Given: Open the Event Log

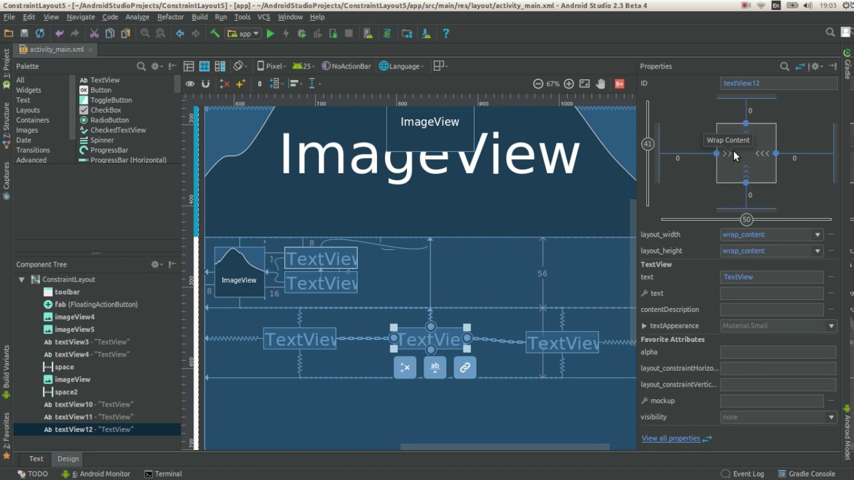Looking at the screenshot, I should click(x=743, y=474).
